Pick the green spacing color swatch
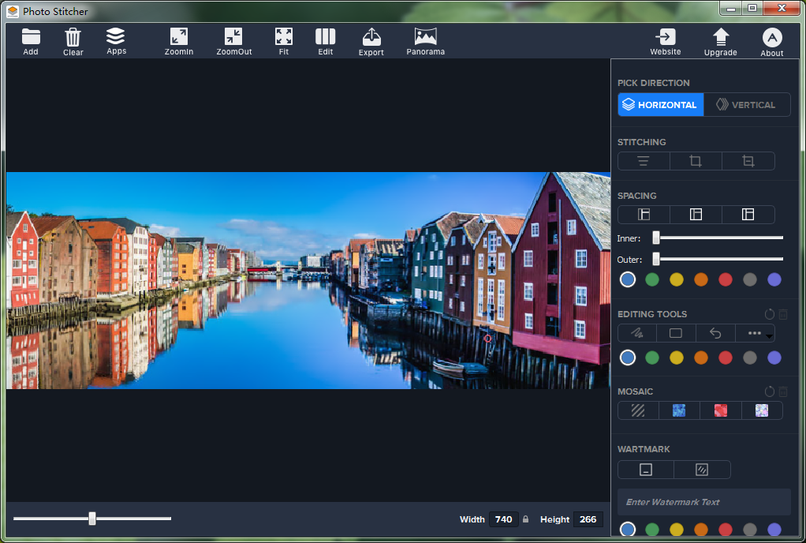This screenshot has width=806, height=543. 652,279
